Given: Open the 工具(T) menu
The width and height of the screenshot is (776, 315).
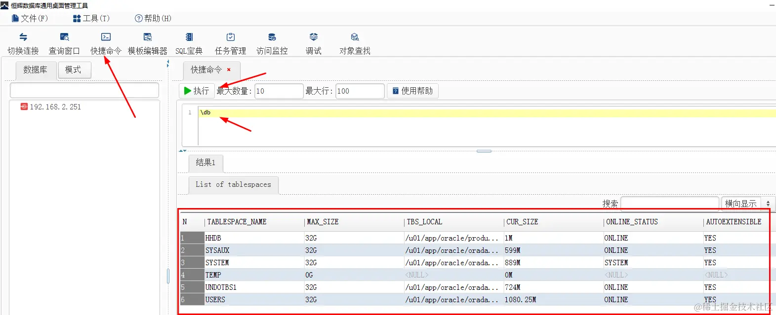Looking at the screenshot, I should (x=91, y=18).
